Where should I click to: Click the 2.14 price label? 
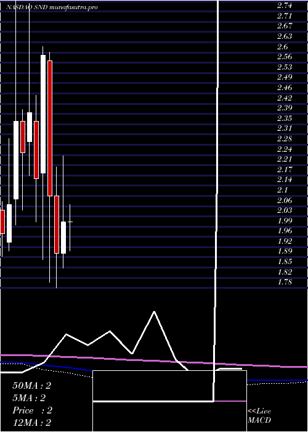click(x=285, y=180)
